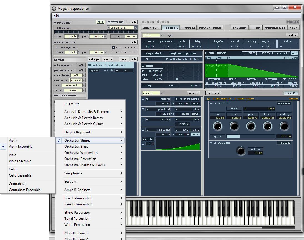Image resolution: width=304 pixels, height=240 pixels.
Task: Click the add layer button
Action: 94,59
